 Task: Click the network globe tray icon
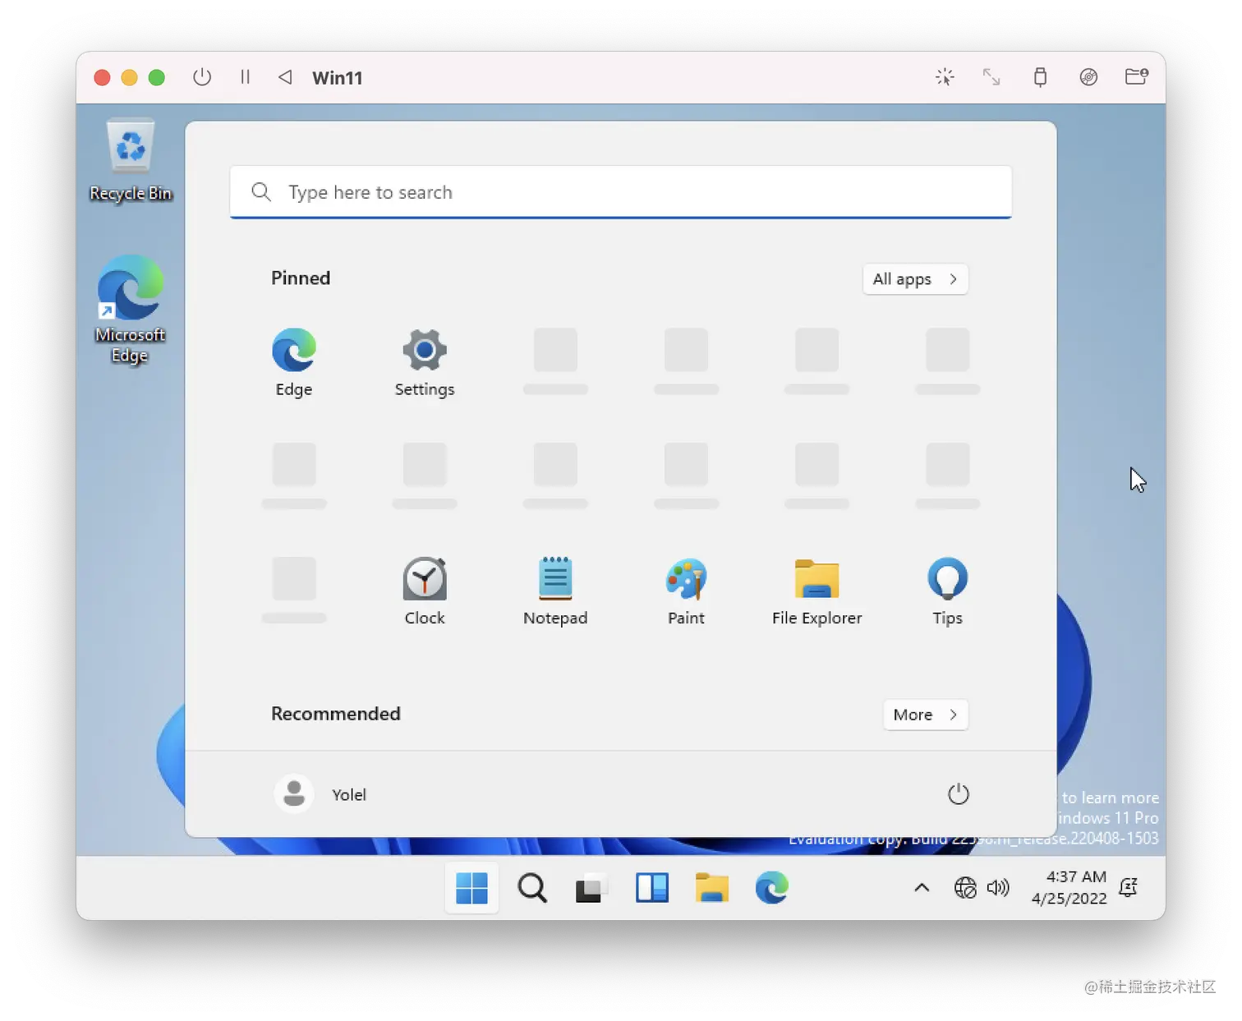(x=965, y=888)
